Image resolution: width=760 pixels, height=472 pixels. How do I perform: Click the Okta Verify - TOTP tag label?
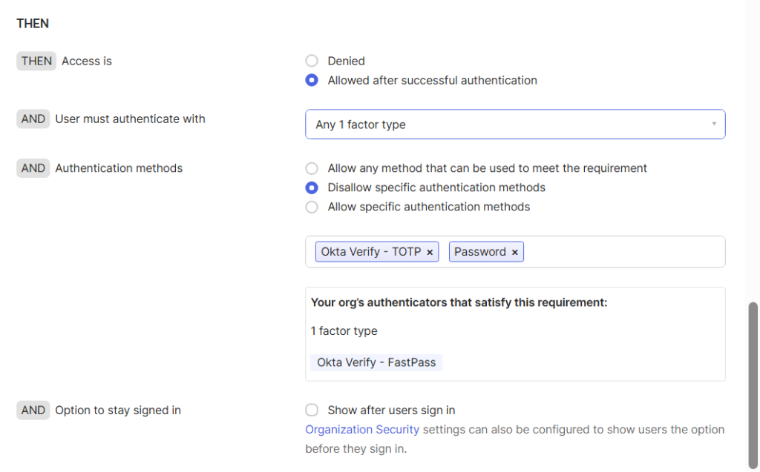coord(370,252)
